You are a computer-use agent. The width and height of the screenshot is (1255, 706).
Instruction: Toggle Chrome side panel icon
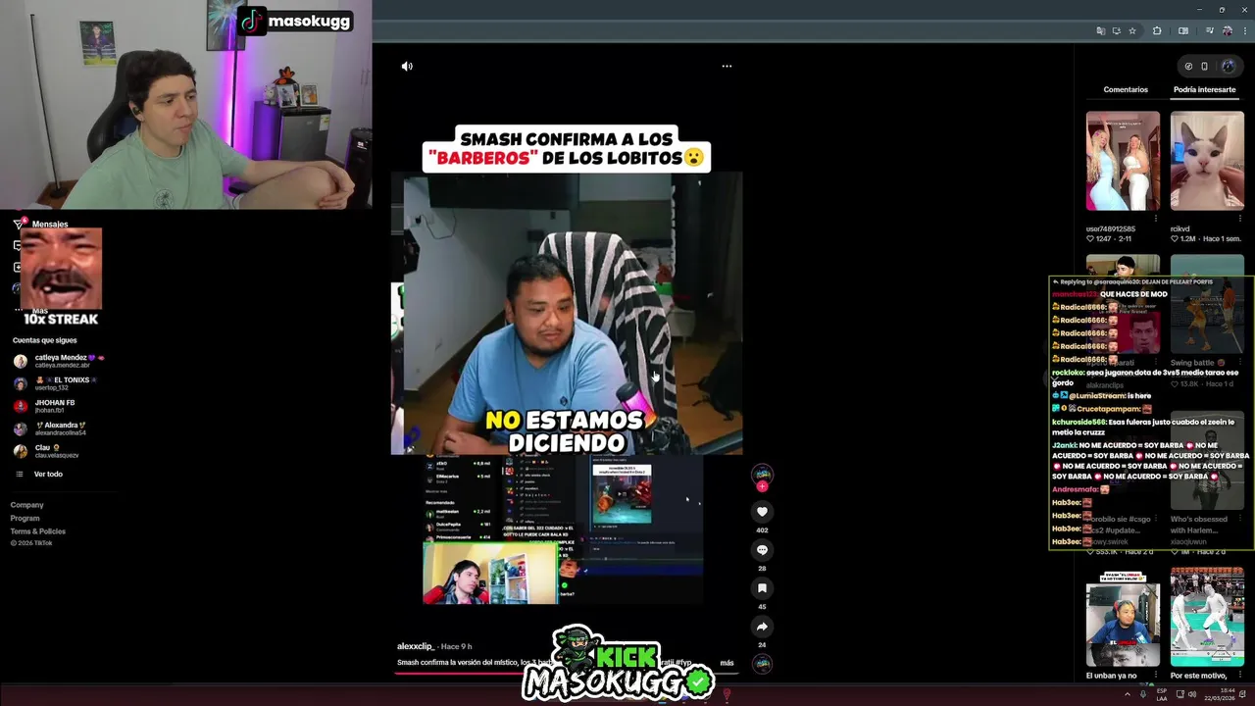[1183, 31]
